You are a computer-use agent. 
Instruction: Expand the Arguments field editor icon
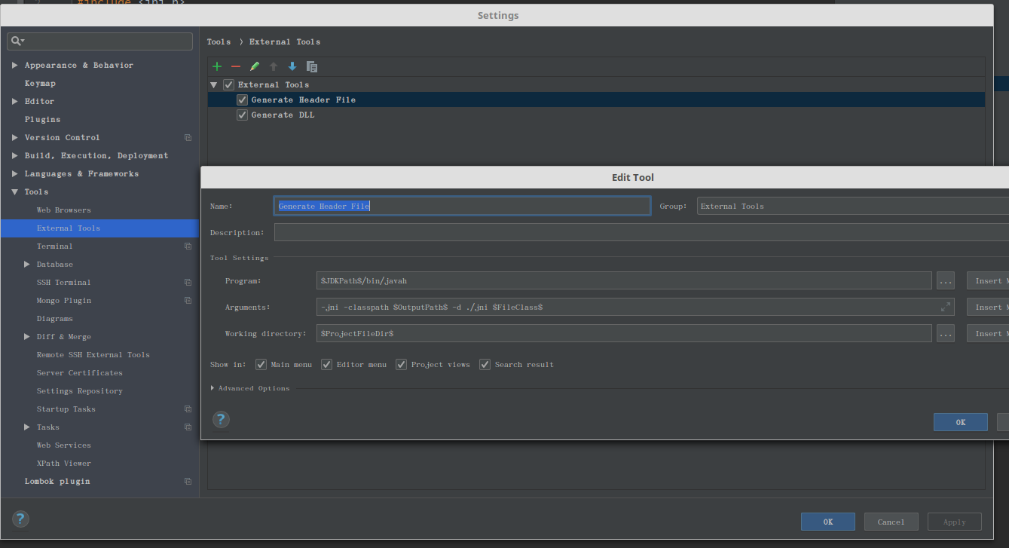[945, 307]
